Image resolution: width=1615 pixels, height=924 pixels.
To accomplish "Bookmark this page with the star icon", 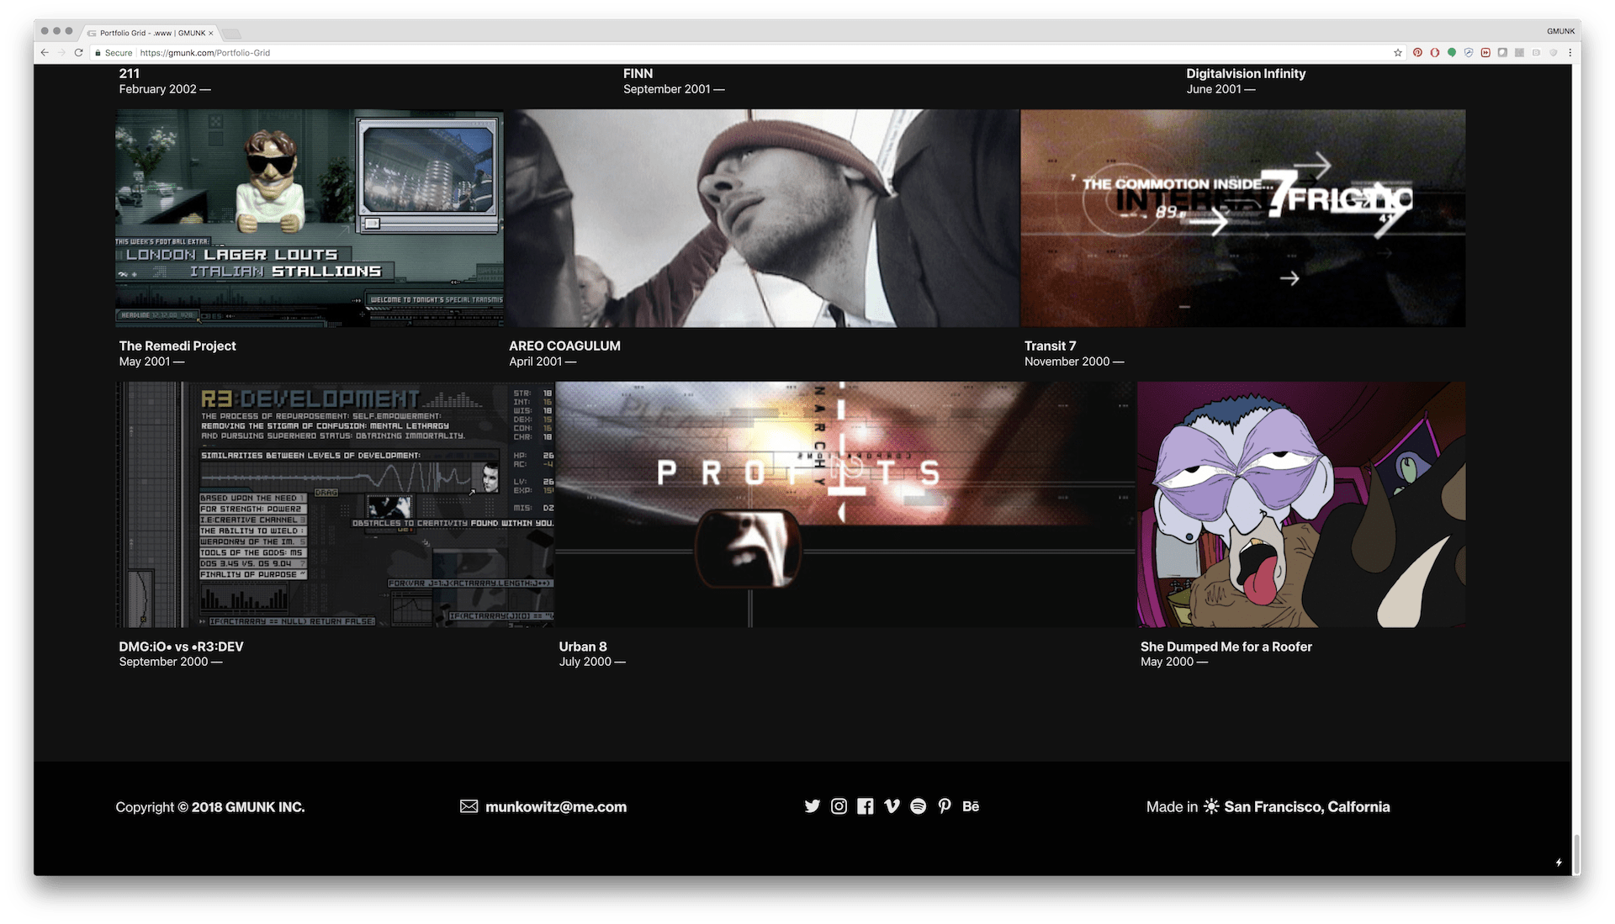I will tap(1398, 52).
